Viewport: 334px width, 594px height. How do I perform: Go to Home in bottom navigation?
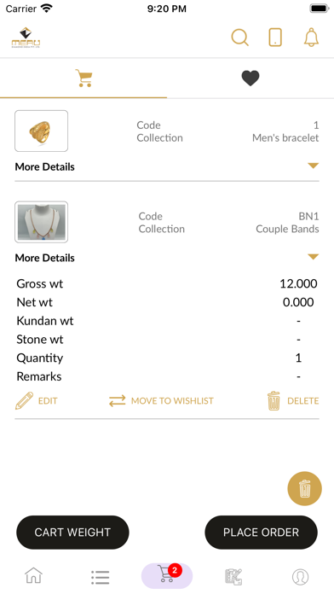tap(34, 576)
